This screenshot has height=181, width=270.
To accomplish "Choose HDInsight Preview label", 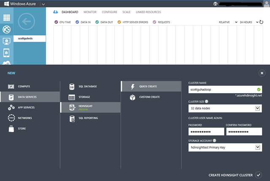I will (x=85, y=107).
